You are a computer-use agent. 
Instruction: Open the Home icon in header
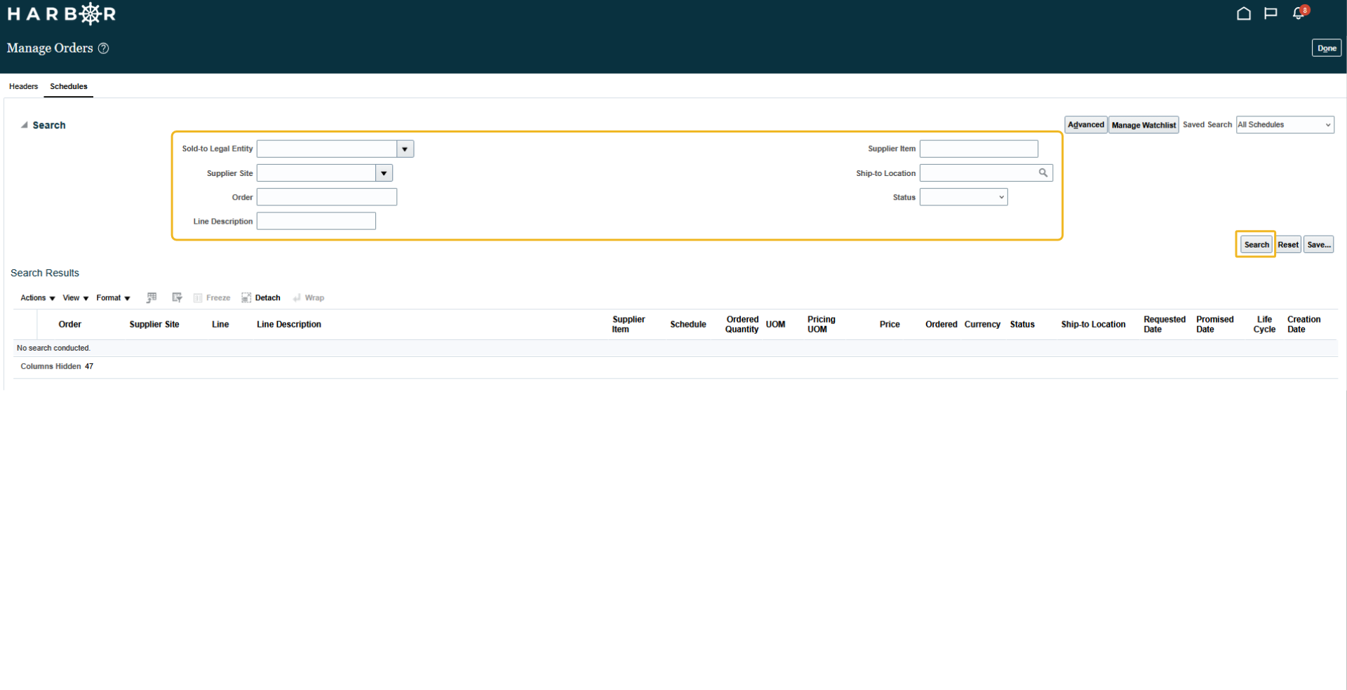tap(1243, 13)
